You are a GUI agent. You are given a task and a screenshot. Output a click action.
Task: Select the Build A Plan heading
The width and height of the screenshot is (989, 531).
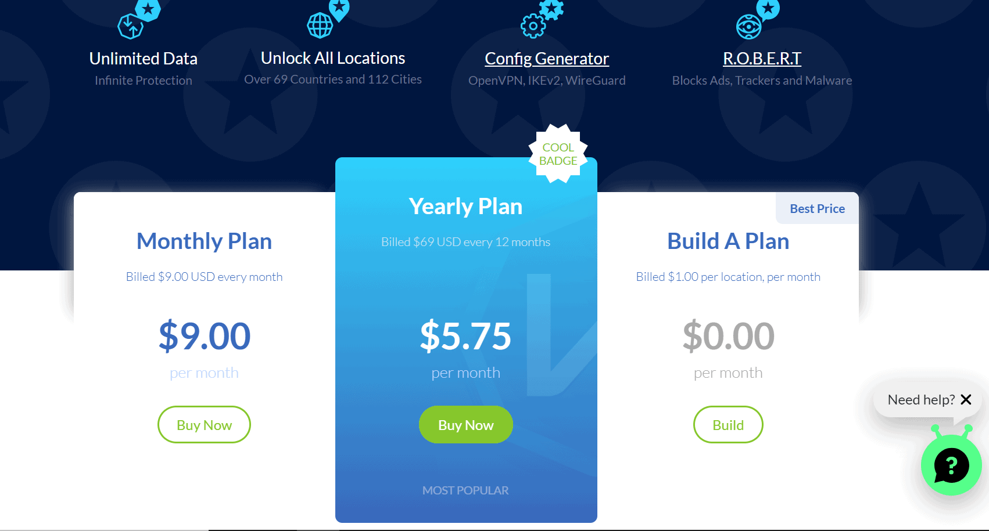coord(728,241)
